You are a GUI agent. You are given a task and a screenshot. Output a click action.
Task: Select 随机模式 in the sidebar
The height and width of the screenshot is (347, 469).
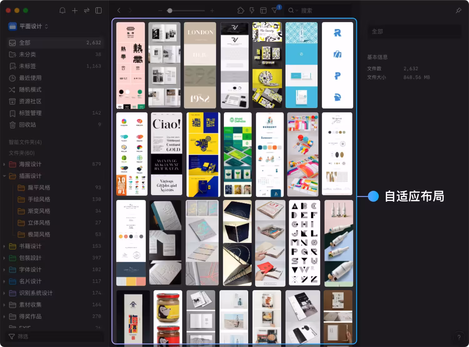[x=30, y=90]
